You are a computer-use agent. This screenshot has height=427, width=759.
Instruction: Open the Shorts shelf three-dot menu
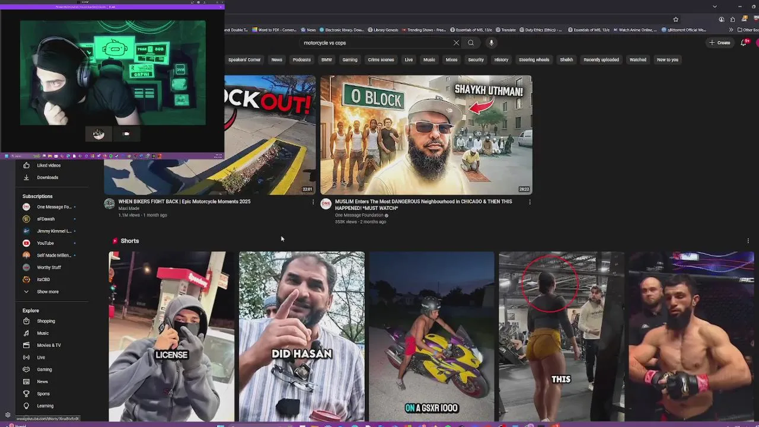pos(748,241)
